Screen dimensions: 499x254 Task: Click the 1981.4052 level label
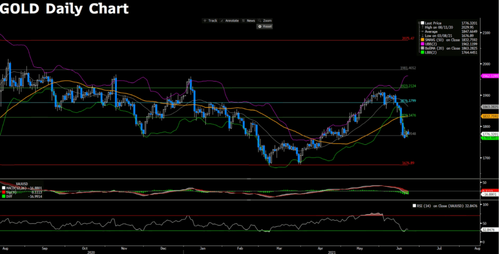(408, 68)
